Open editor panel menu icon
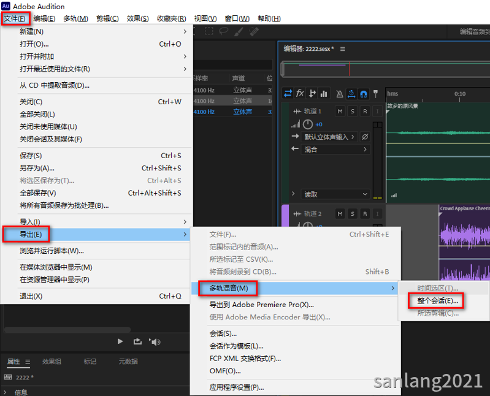490x396 pixels. (343, 49)
